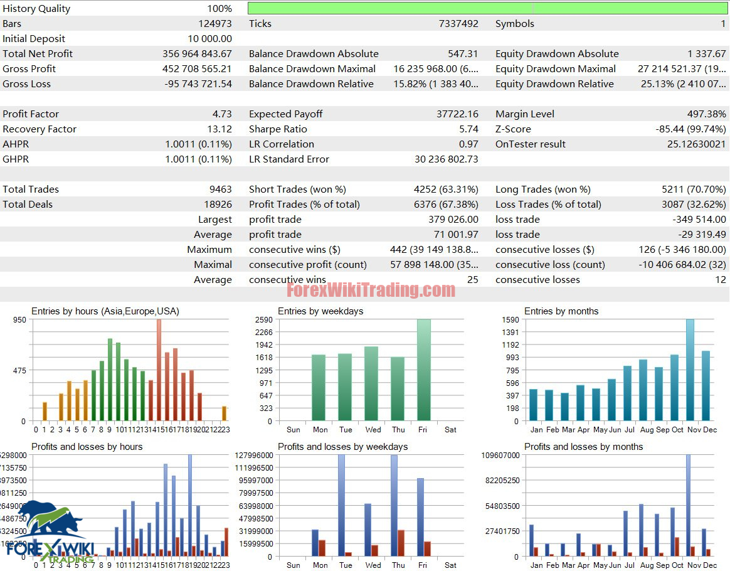Click the blue Nov bar in monthly profits chart

pos(688,505)
